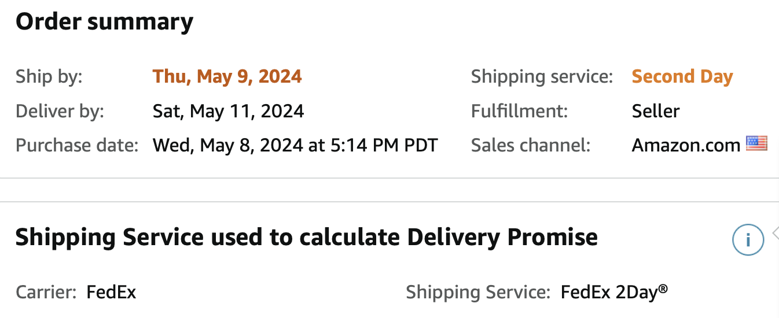Select the Sat, May 11, 2024 delivery date

[229, 110]
